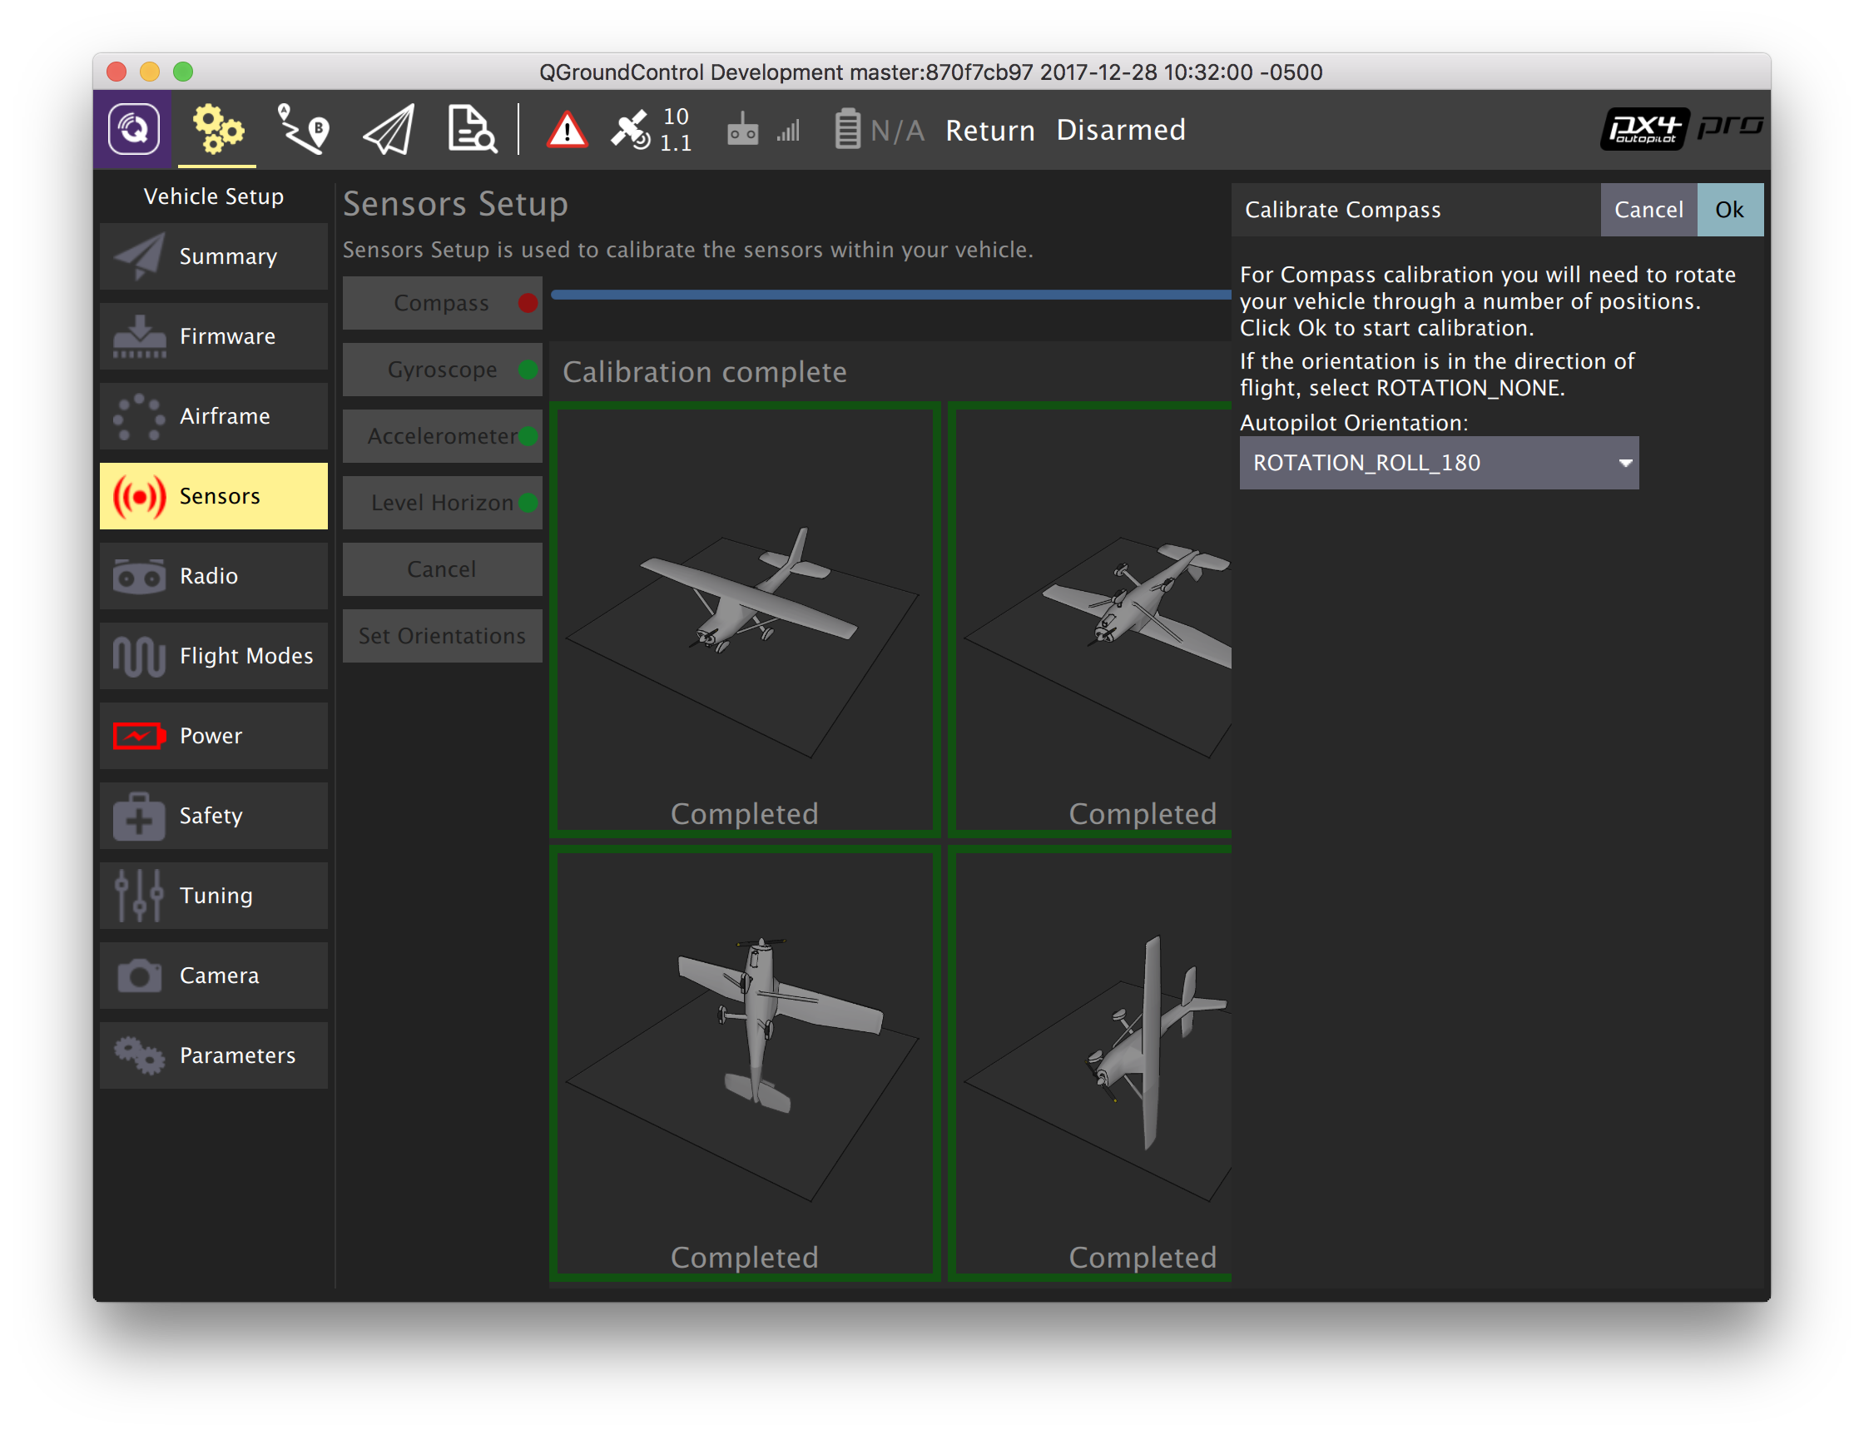Click the Set Orientations button
Image resolution: width=1864 pixels, height=1435 pixels.
(x=442, y=635)
